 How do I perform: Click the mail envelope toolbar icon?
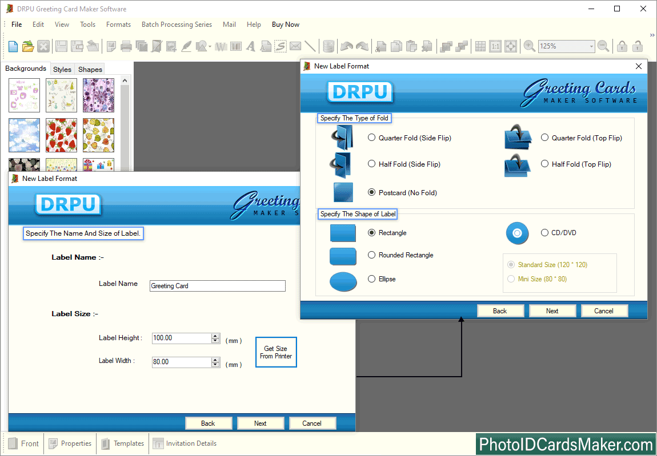click(x=295, y=46)
